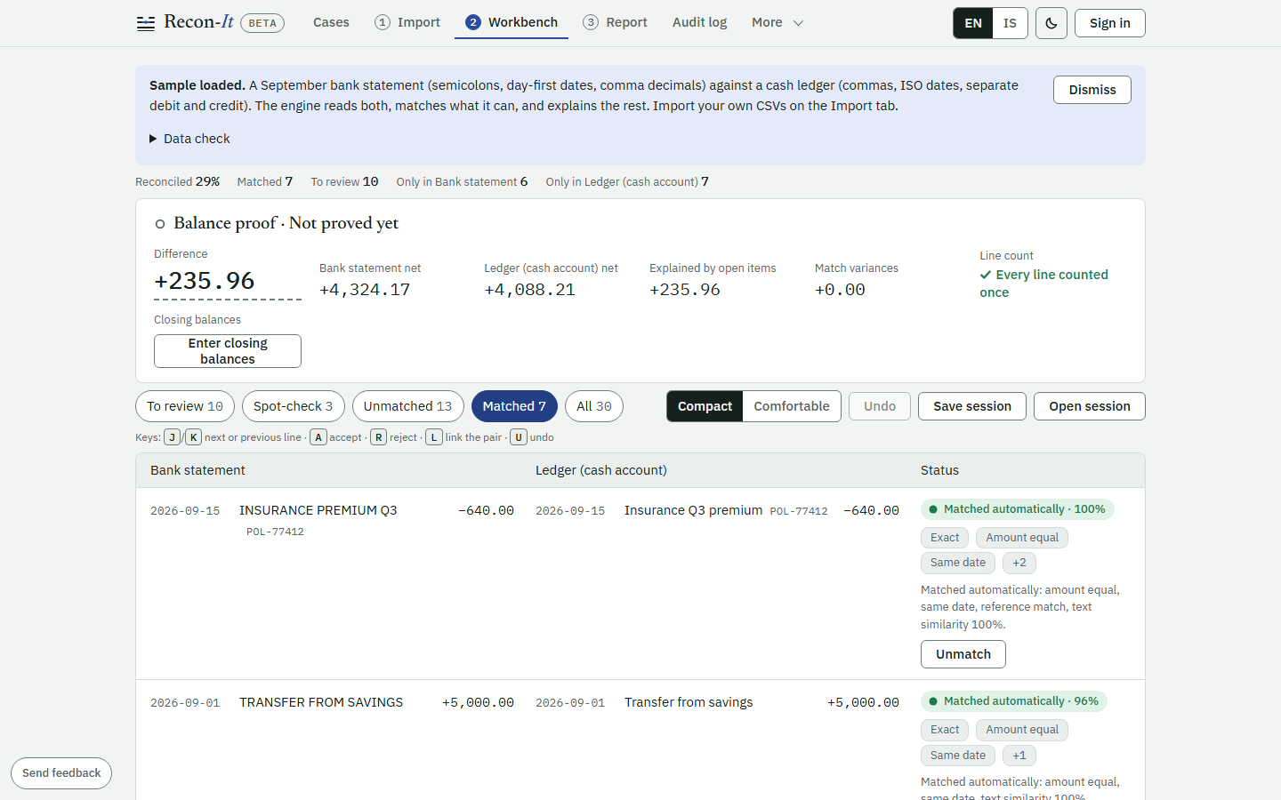Unmatch the Insurance Premium Q3 pair
The image size is (1281, 800).
pos(963,654)
